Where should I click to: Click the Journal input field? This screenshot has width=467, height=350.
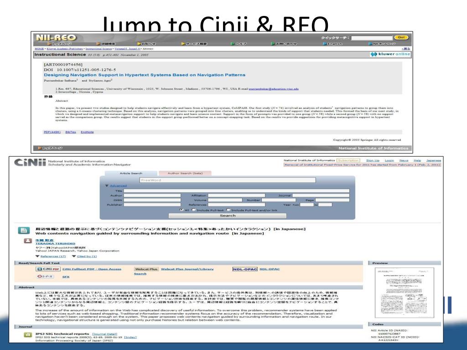point(321,196)
